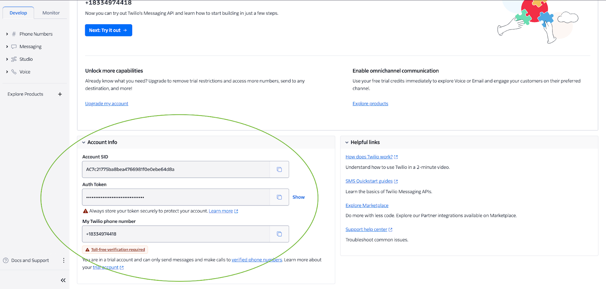This screenshot has width=606, height=289.
Task: Click the My Twilio phone number field
Action: (176, 234)
